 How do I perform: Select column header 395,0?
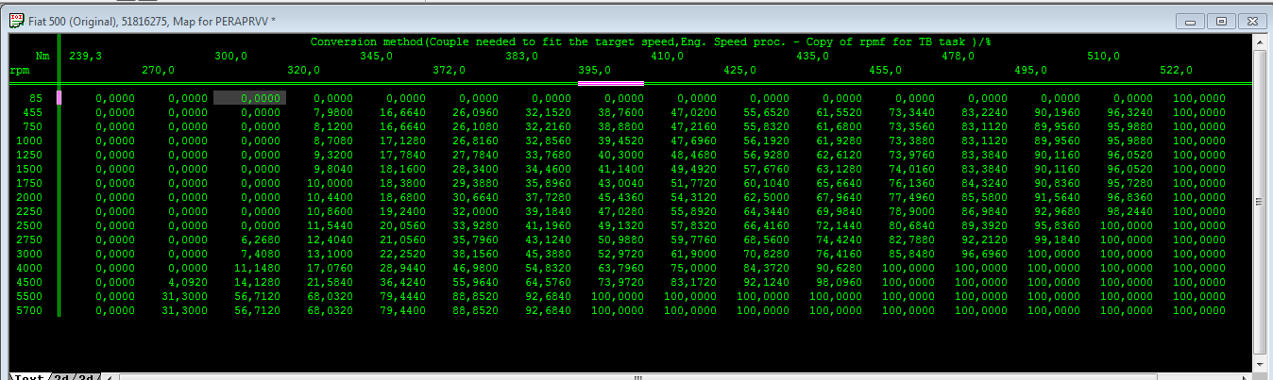(594, 70)
